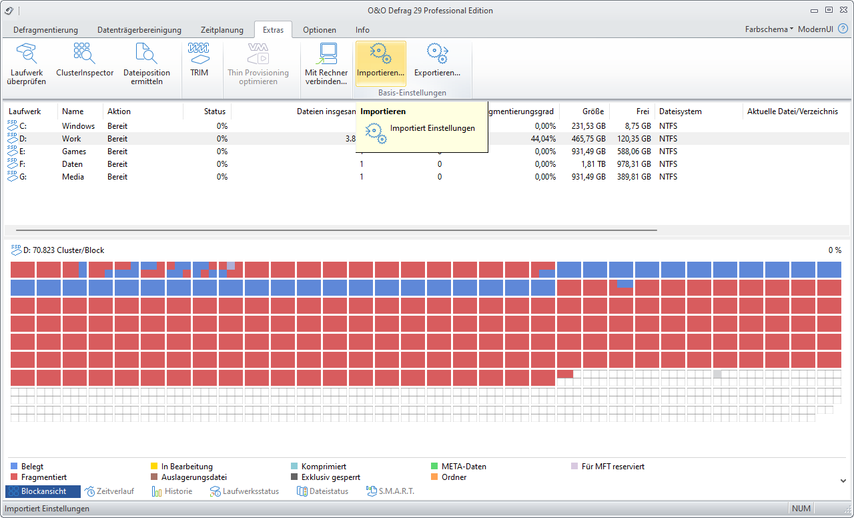Open the S.M.A.R.T. view

[390, 491]
